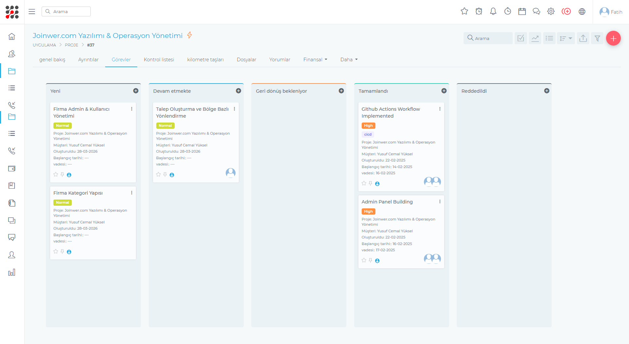Open menu for Firma Admin & Kullanıcı Yönetimi card
The image size is (629, 344).
(x=132, y=109)
